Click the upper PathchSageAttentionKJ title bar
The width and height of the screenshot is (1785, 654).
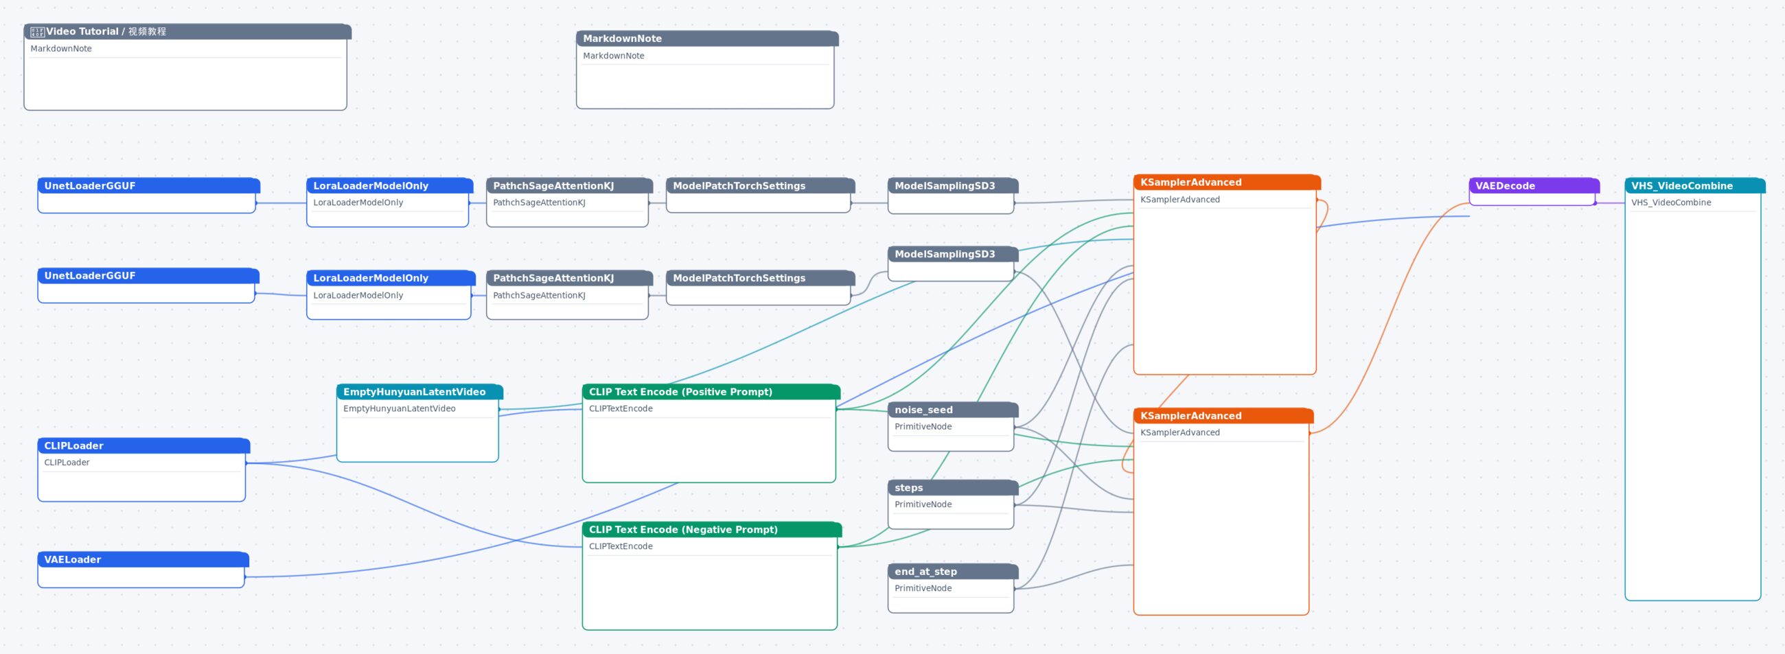[570, 186]
